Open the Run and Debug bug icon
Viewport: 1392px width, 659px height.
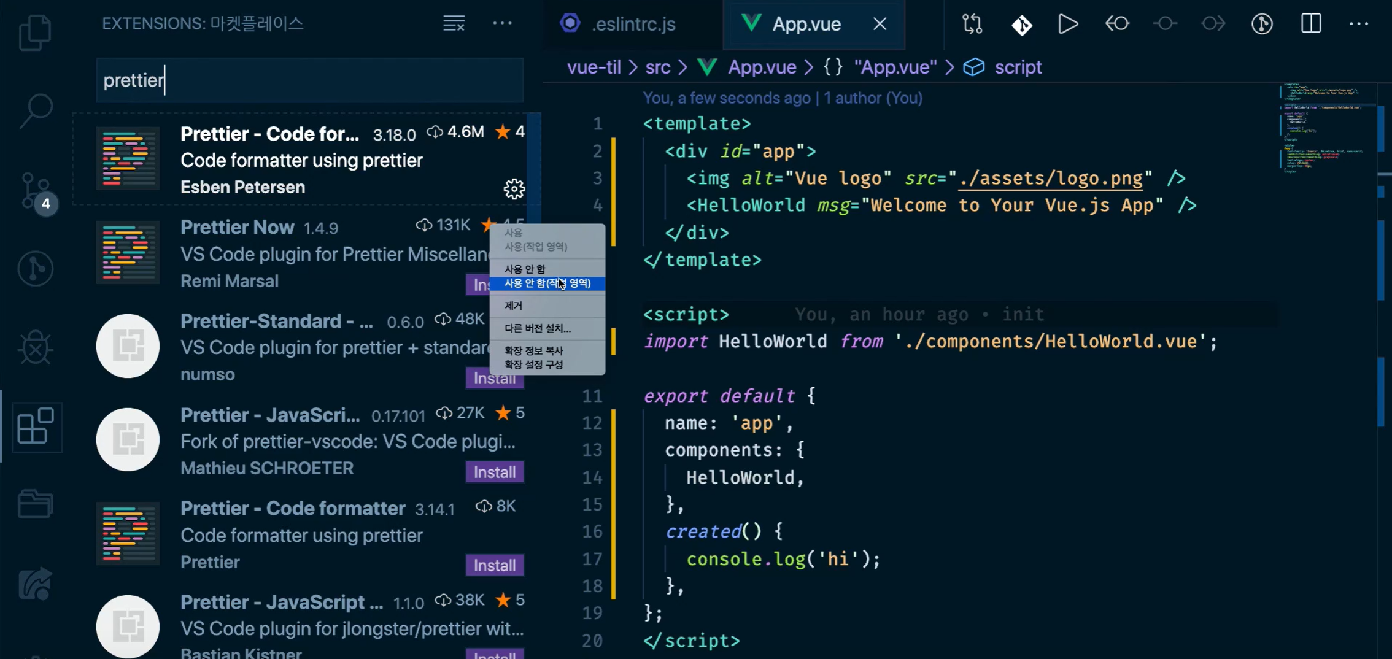(x=35, y=347)
